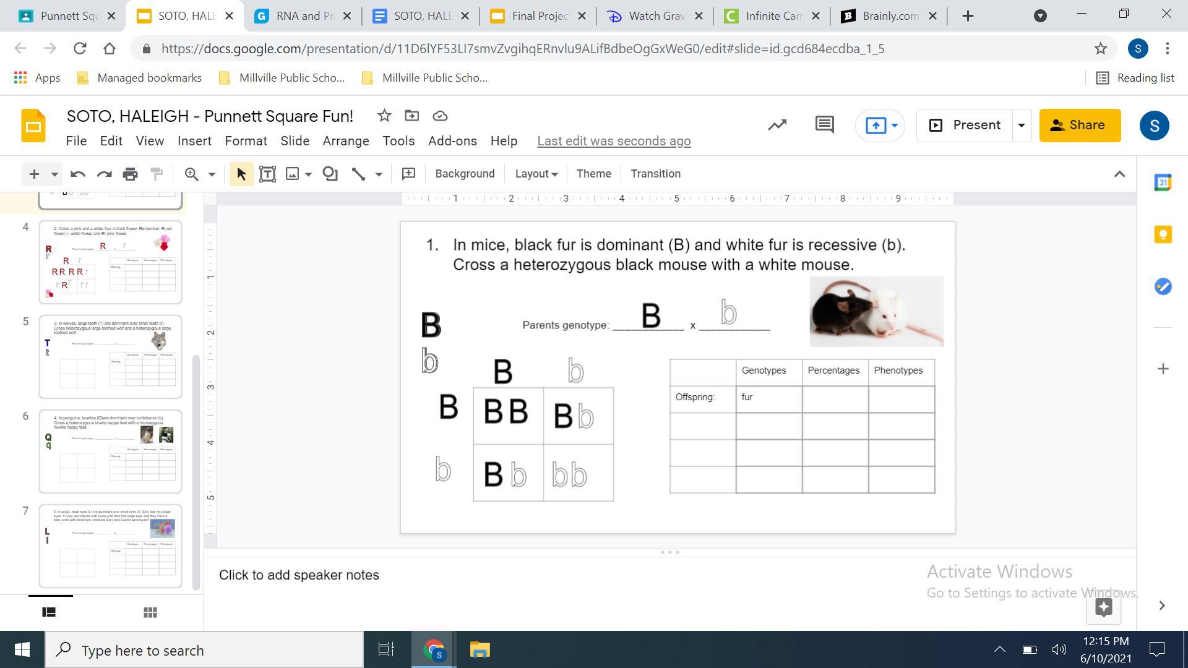Image resolution: width=1188 pixels, height=668 pixels.
Task: Expand Present options dropdown arrow
Action: (x=1022, y=125)
